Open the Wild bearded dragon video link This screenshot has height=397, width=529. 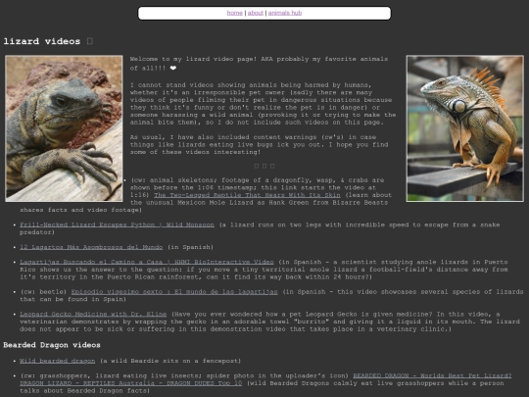(58, 361)
